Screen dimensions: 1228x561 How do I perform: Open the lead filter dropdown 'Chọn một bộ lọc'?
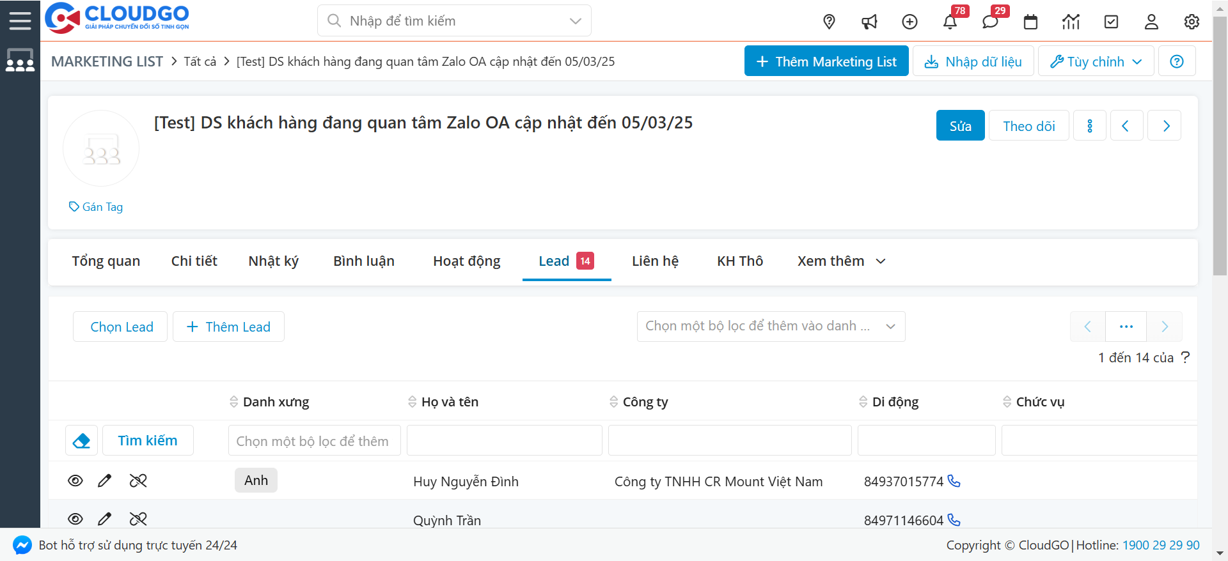click(x=770, y=327)
